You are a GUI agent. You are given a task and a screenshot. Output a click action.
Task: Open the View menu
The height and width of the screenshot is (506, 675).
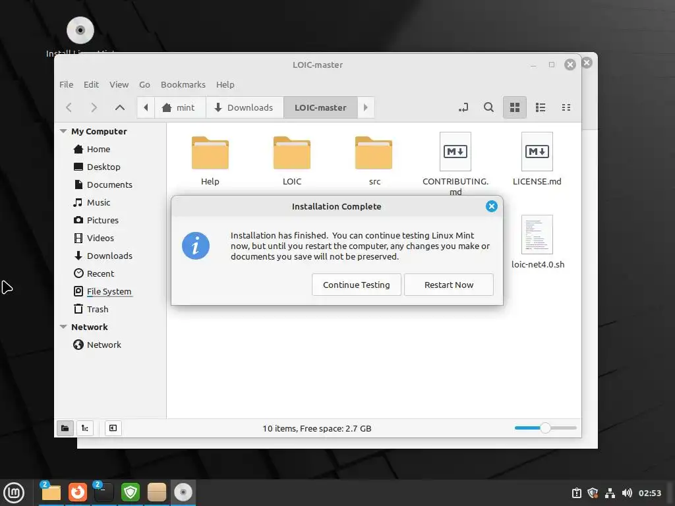point(119,85)
